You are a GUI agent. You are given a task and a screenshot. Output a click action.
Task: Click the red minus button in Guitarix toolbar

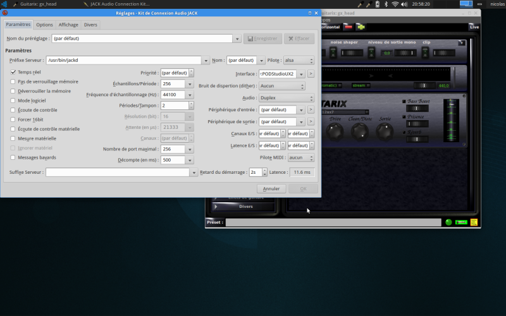coord(349,27)
